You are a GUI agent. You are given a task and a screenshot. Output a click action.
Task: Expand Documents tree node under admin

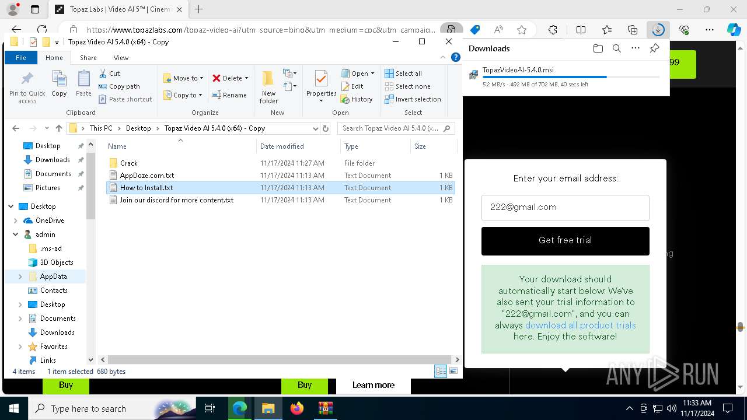pos(20,318)
